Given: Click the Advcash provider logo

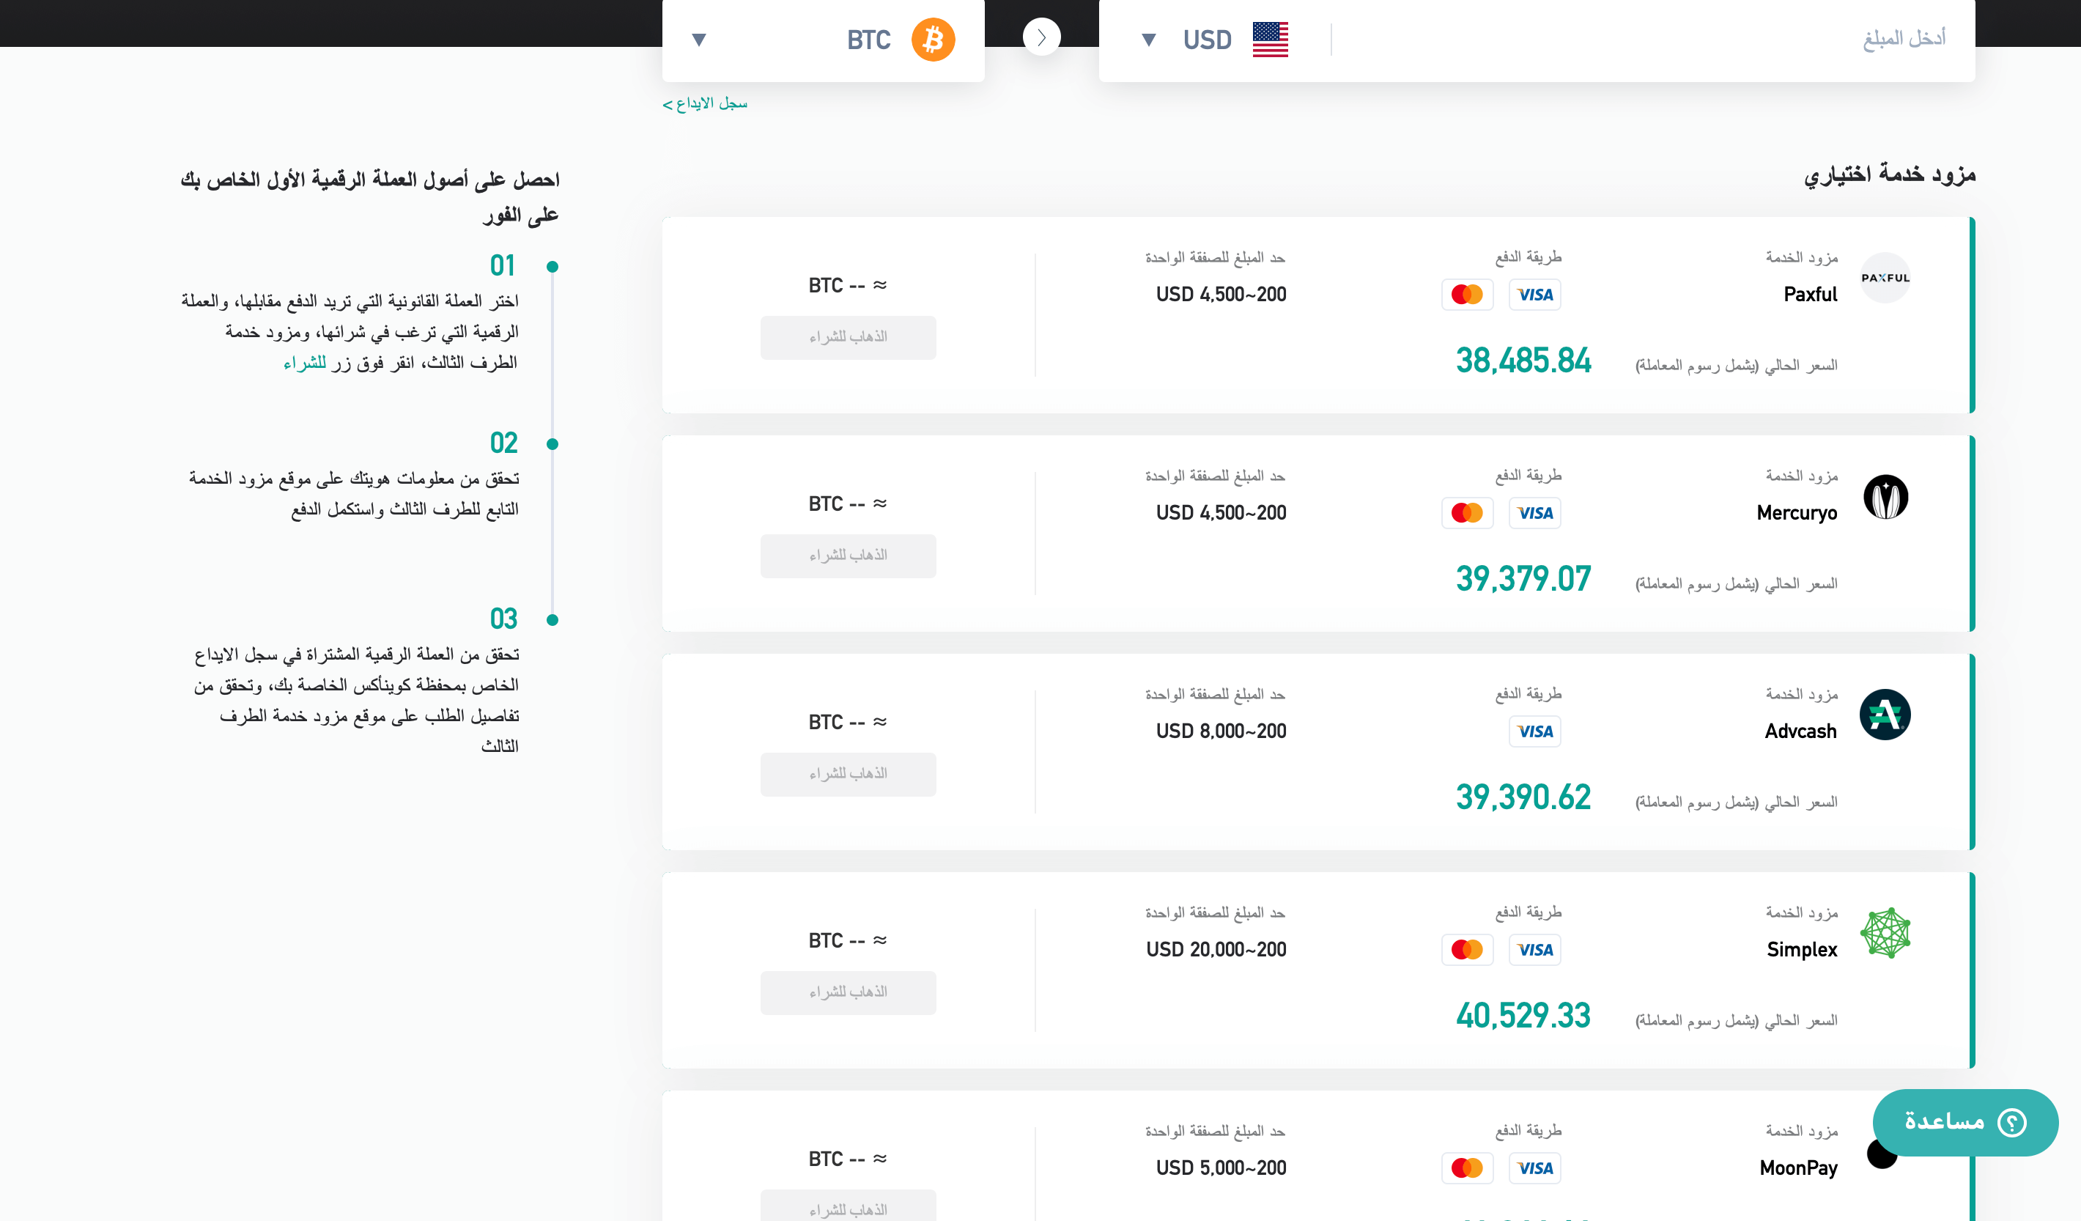Looking at the screenshot, I should [1885, 715].
